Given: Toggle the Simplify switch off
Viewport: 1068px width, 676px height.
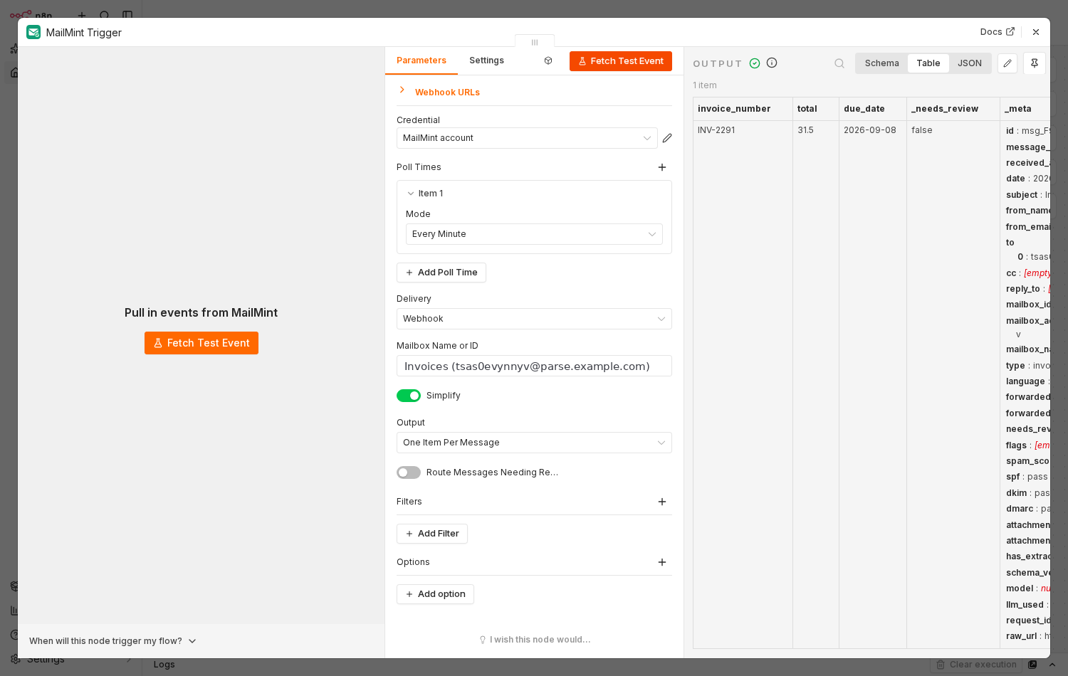Looking at the screenshot, I should (409, 396).
